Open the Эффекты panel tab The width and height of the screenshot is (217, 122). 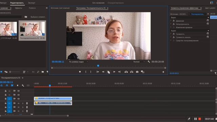click(19, 8)
